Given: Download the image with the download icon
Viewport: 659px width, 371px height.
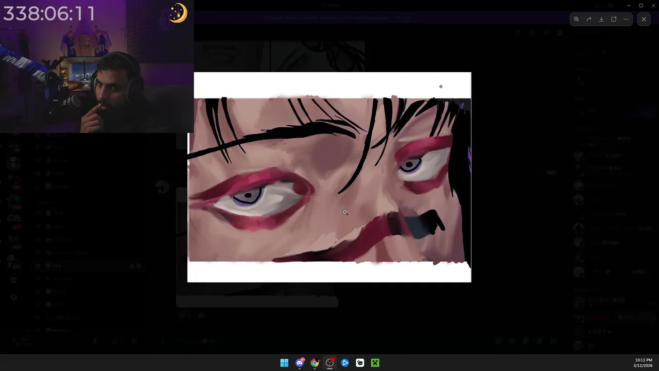Looking at the screenshot, I should [601, 19].
